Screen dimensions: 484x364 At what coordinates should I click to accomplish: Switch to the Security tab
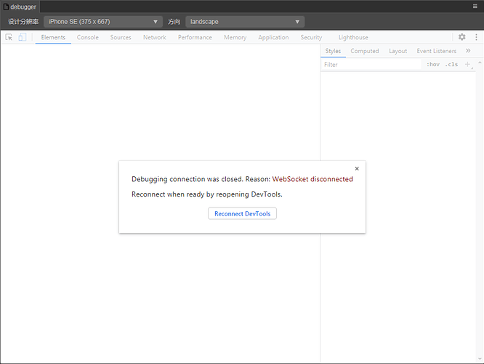point(311,37)
